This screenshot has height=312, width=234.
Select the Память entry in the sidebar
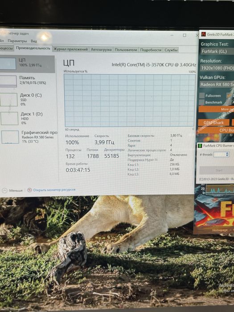pos(28,81)
